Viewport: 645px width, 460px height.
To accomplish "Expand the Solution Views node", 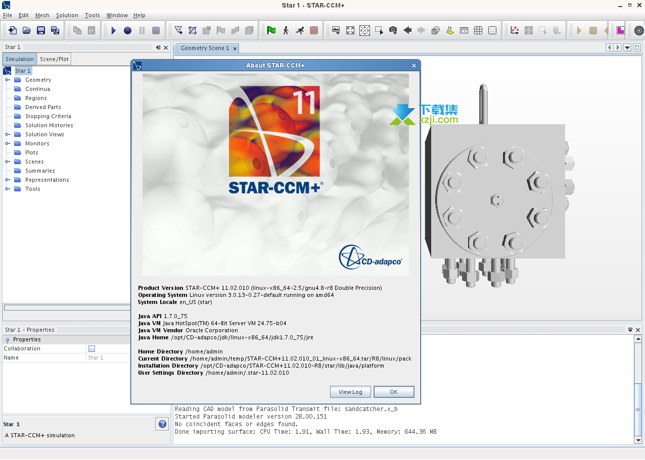I will (8, 134).
